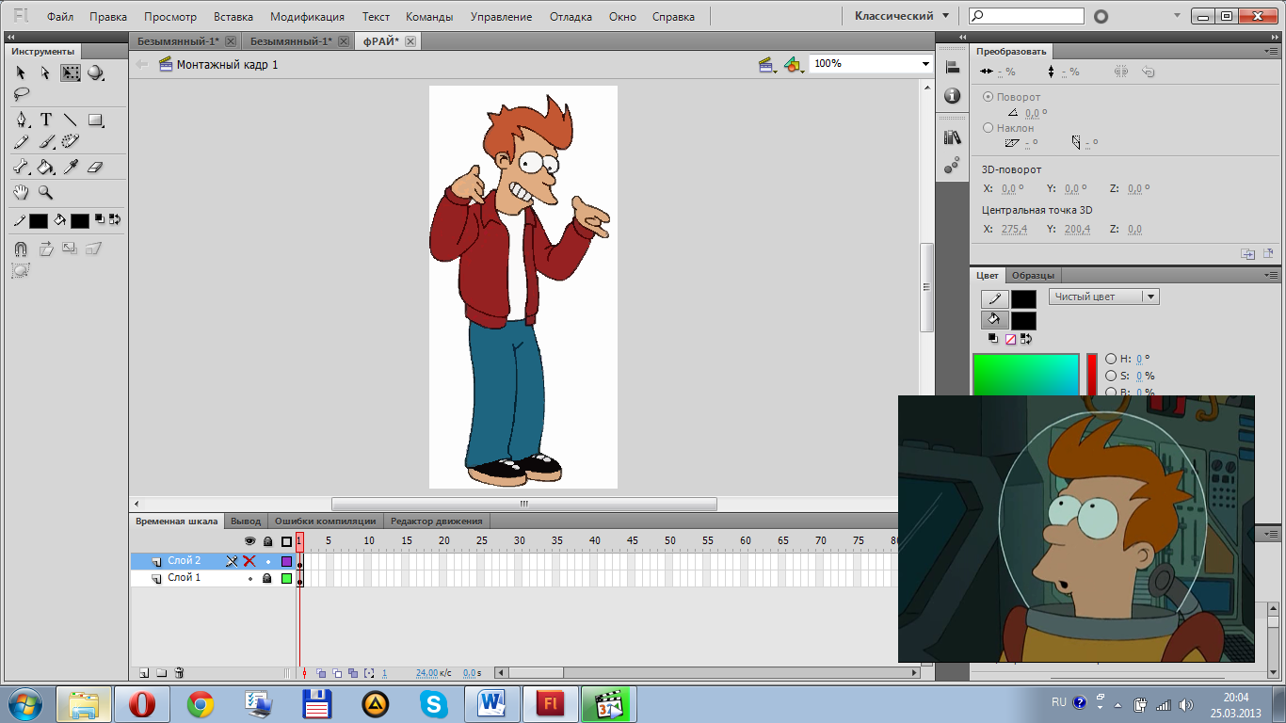Image resolution: width=1286 pixels, height=723 pixels.
Task: Unlock the Слой 1 layer
Action: (x=267, y=578)
